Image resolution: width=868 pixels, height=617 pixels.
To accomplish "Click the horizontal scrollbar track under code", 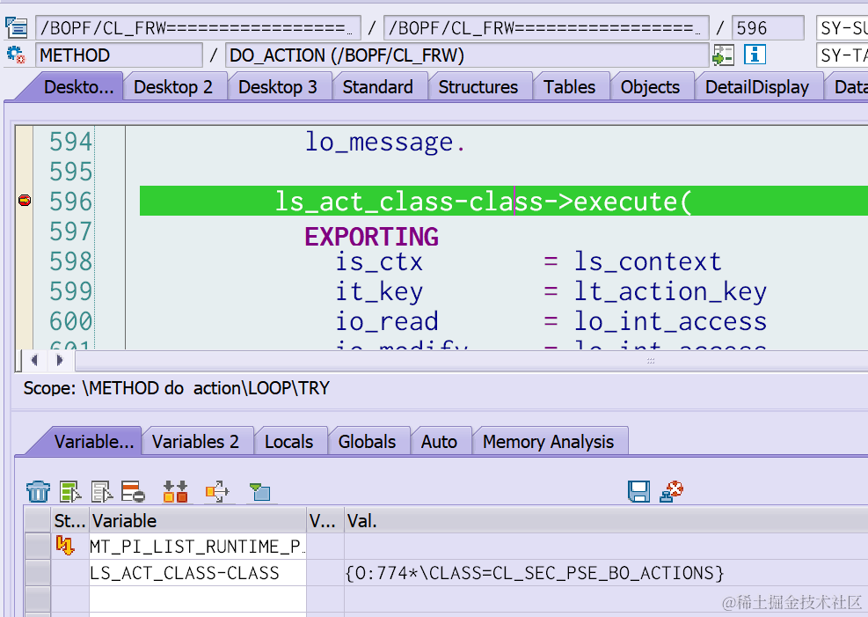I will coord(470,361).
